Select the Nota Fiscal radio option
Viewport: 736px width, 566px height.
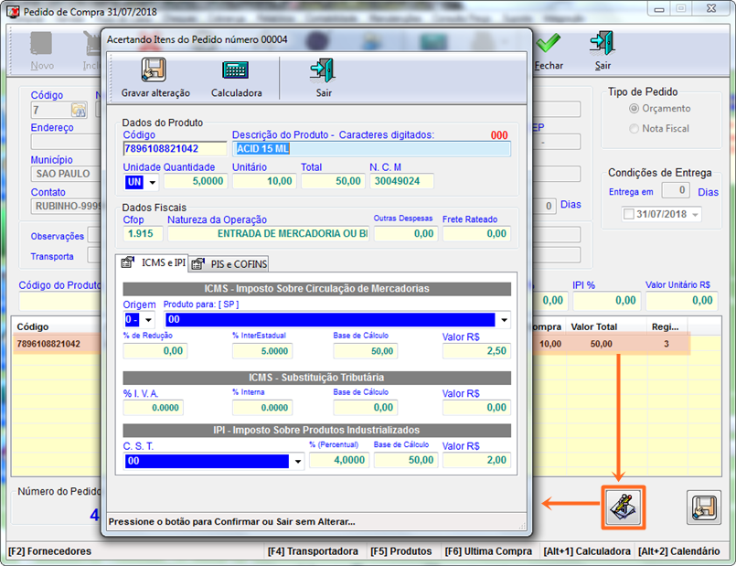(634, 129)
